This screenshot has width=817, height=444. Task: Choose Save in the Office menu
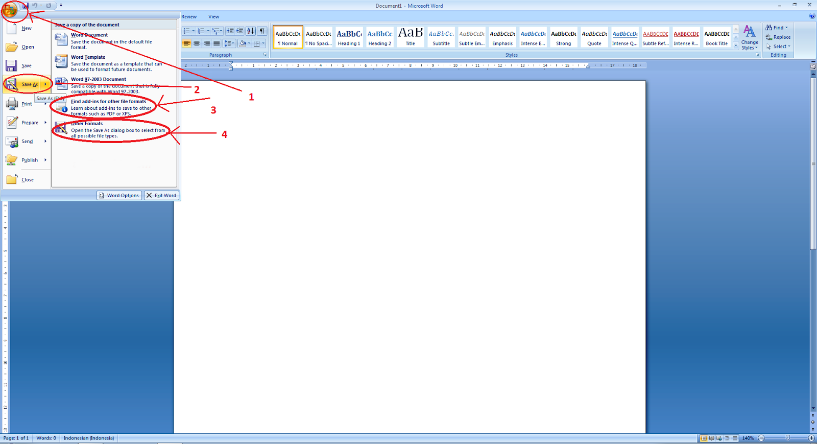(x=27, y=65)
